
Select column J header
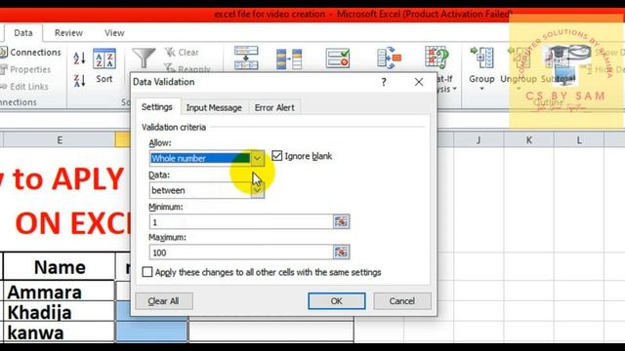pos(479,140)
